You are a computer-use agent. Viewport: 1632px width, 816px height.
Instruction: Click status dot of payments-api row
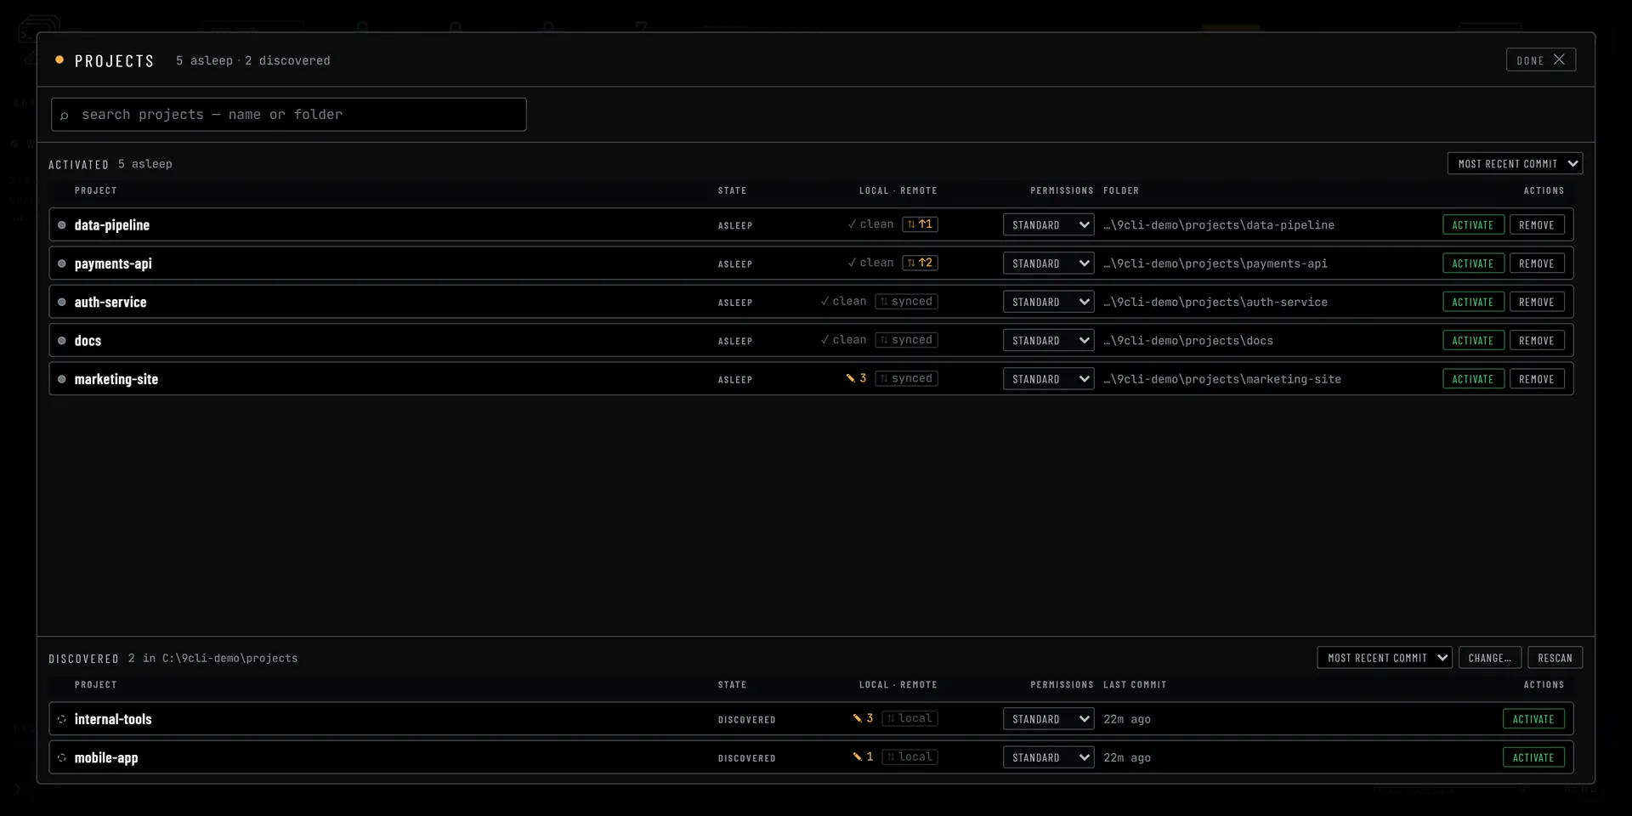(x=62, y=263)
